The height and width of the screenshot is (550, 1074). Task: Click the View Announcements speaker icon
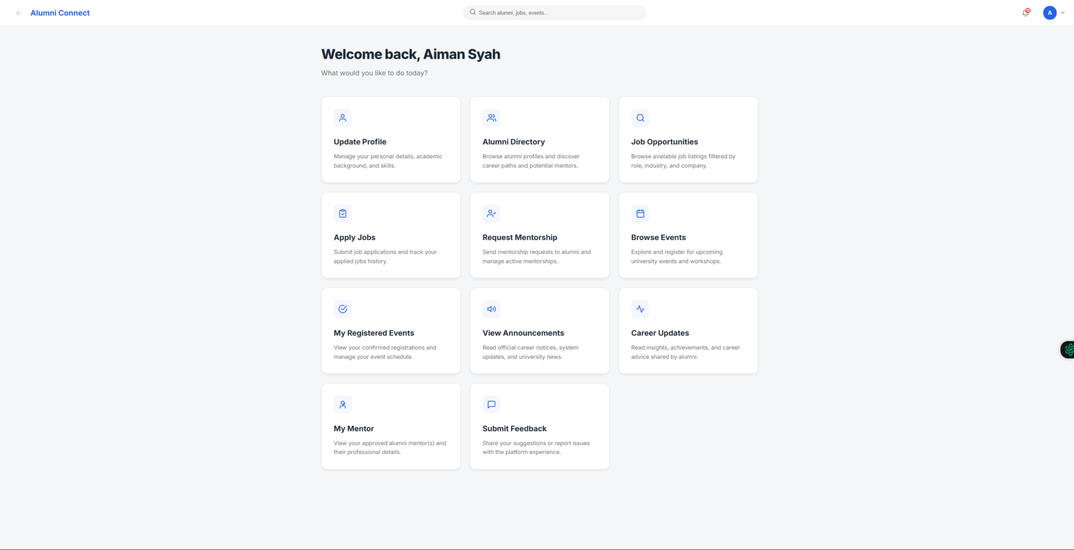pos(491,309)
